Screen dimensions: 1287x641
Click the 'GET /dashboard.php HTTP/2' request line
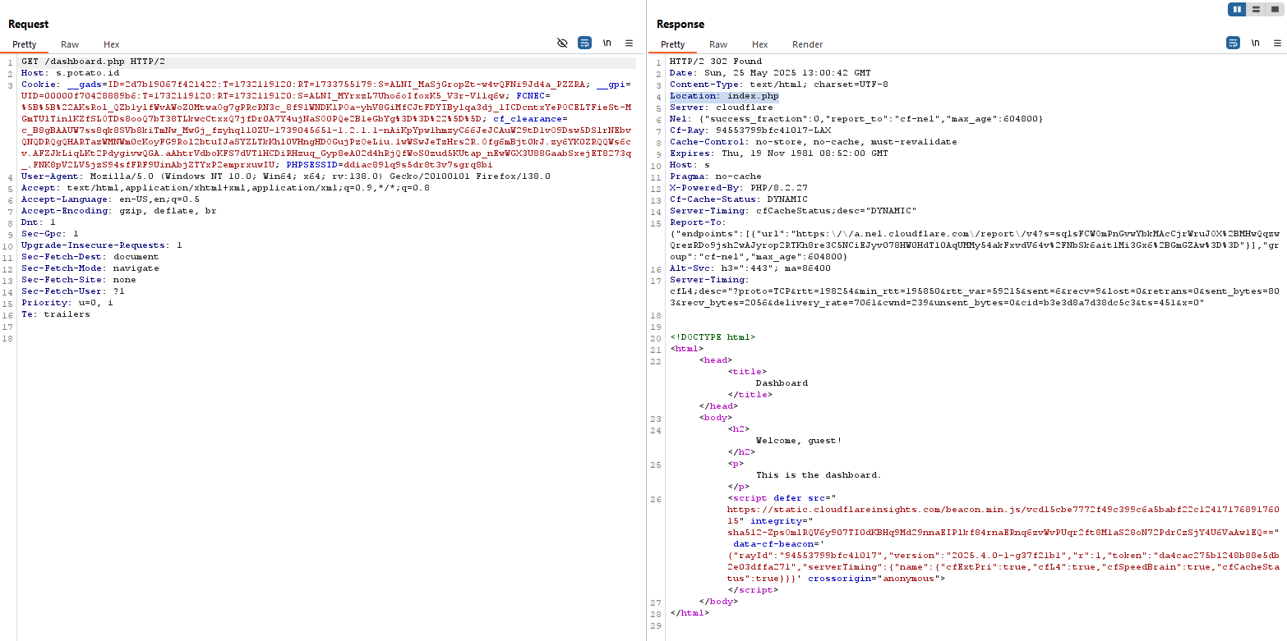tap(93, 62)
